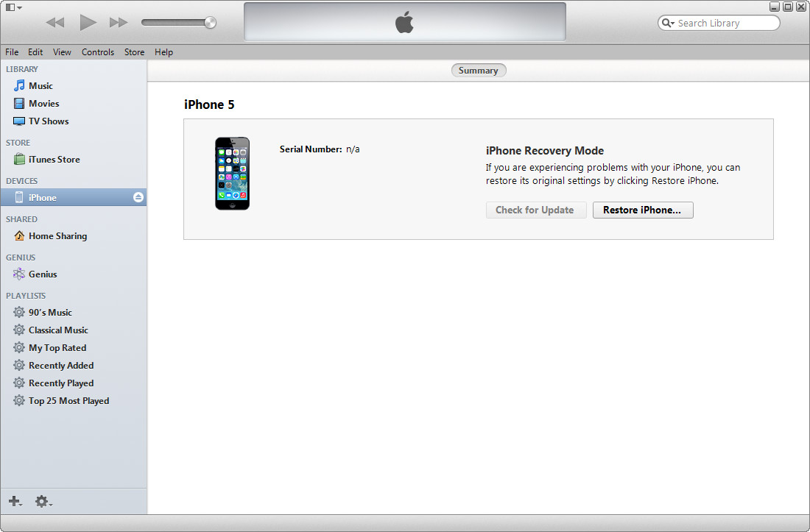This screenshot has width=810, height=532.
Task: Open the View menu
Action: (62, 52)
